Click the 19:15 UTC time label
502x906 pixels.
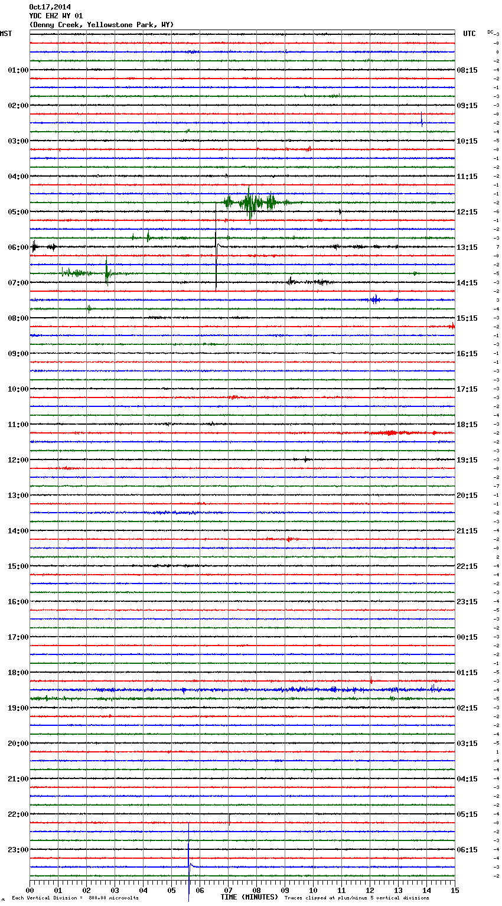click(x=467, y=460)
